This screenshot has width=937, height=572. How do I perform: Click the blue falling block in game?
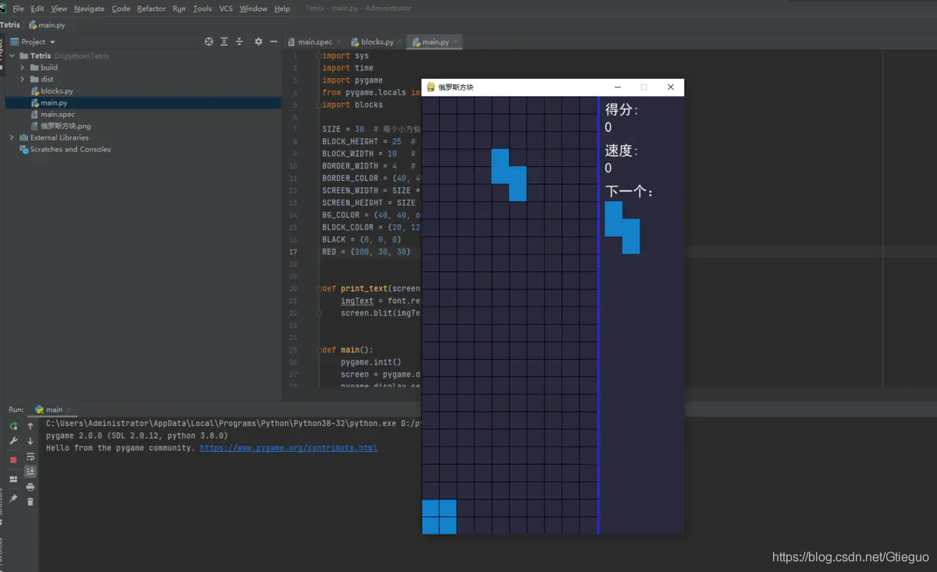tap(508, 175)
